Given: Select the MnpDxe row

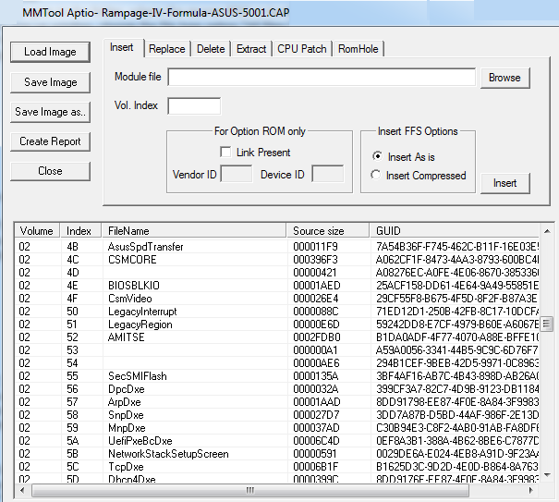Looking at the screenshot, I should 277,428.
